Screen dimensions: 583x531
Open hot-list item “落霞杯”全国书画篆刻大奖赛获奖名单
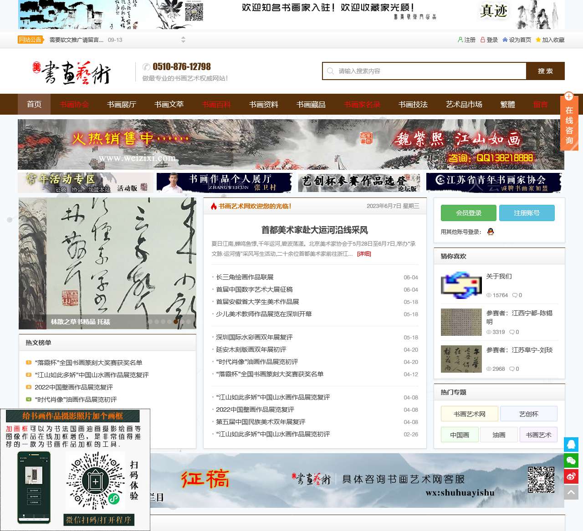(88, 363)
